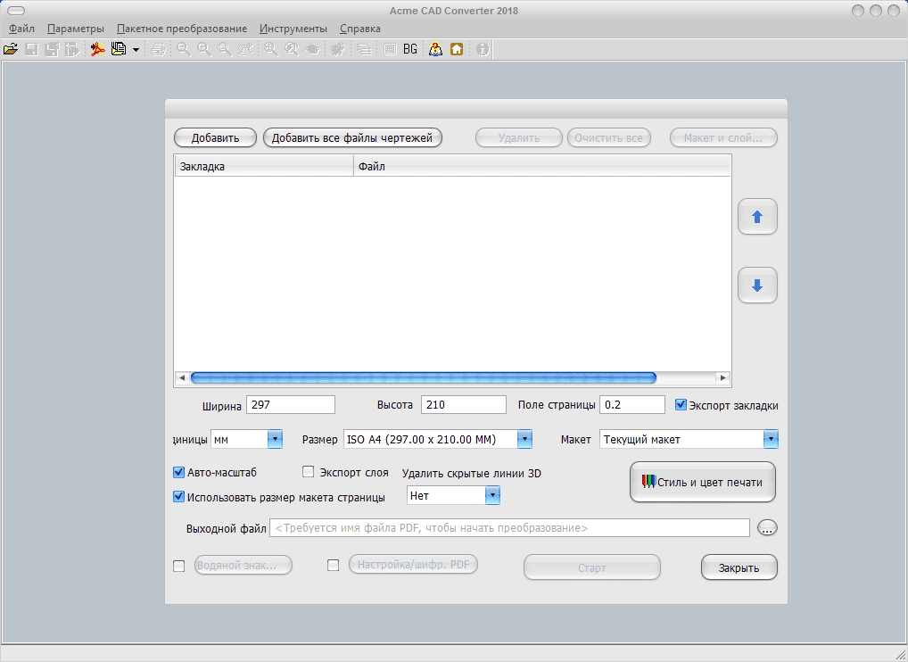Open the Инструменты menu

(x=293, y=29)
